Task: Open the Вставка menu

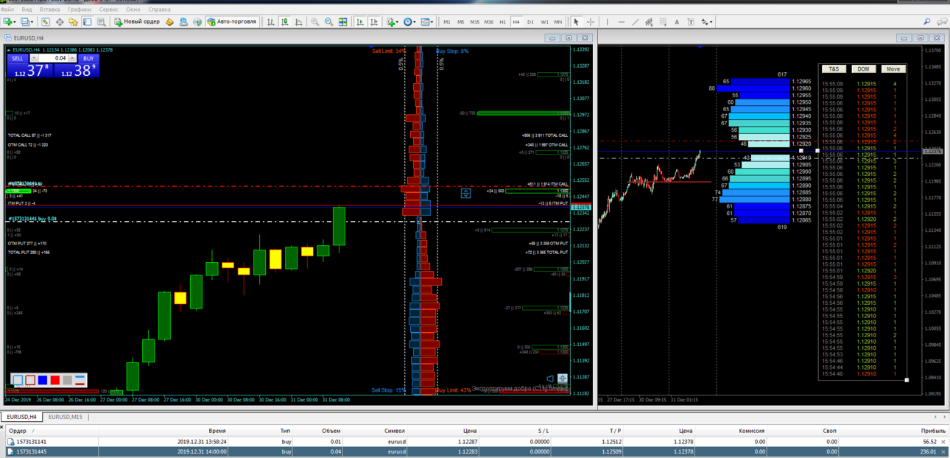Action: [x=49, y=10]
